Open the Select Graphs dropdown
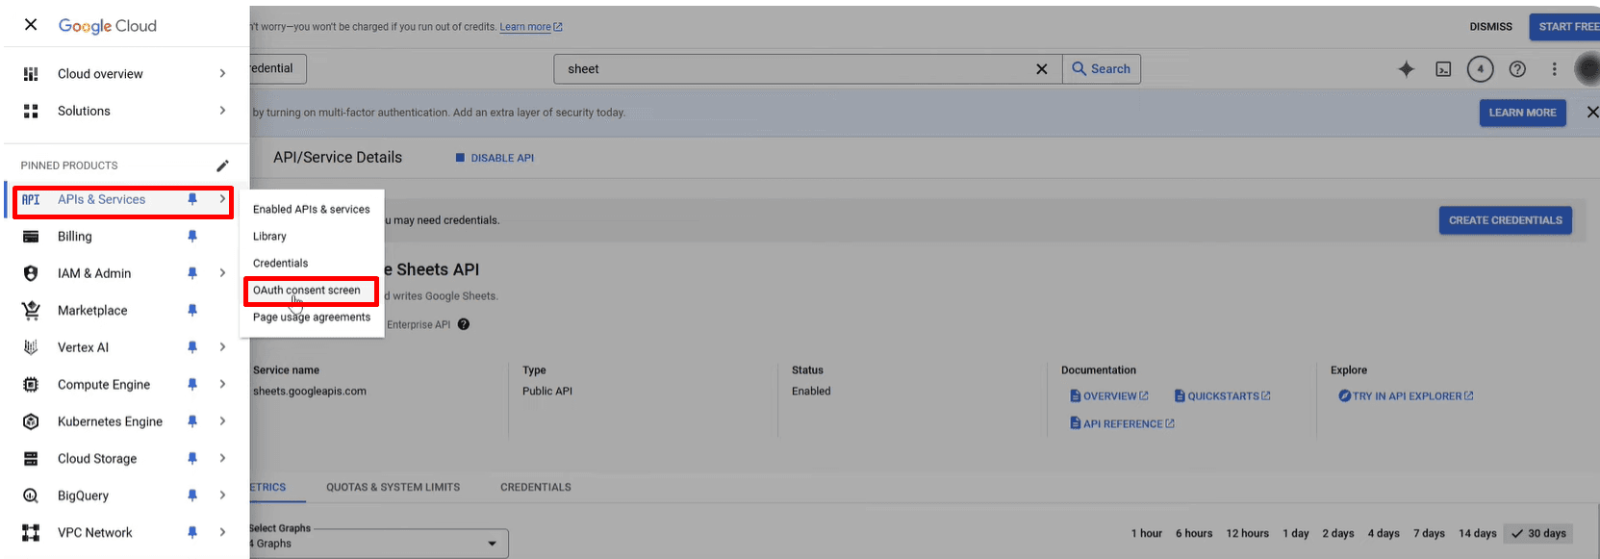Viewport: 1600px width, 559px height. click(379, 544)
